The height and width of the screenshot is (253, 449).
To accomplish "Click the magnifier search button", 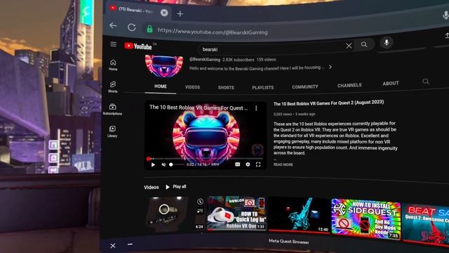I will 364,44.
